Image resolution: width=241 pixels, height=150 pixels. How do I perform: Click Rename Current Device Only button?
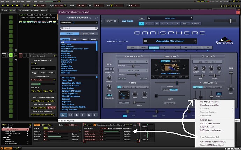tap(43, 115)
